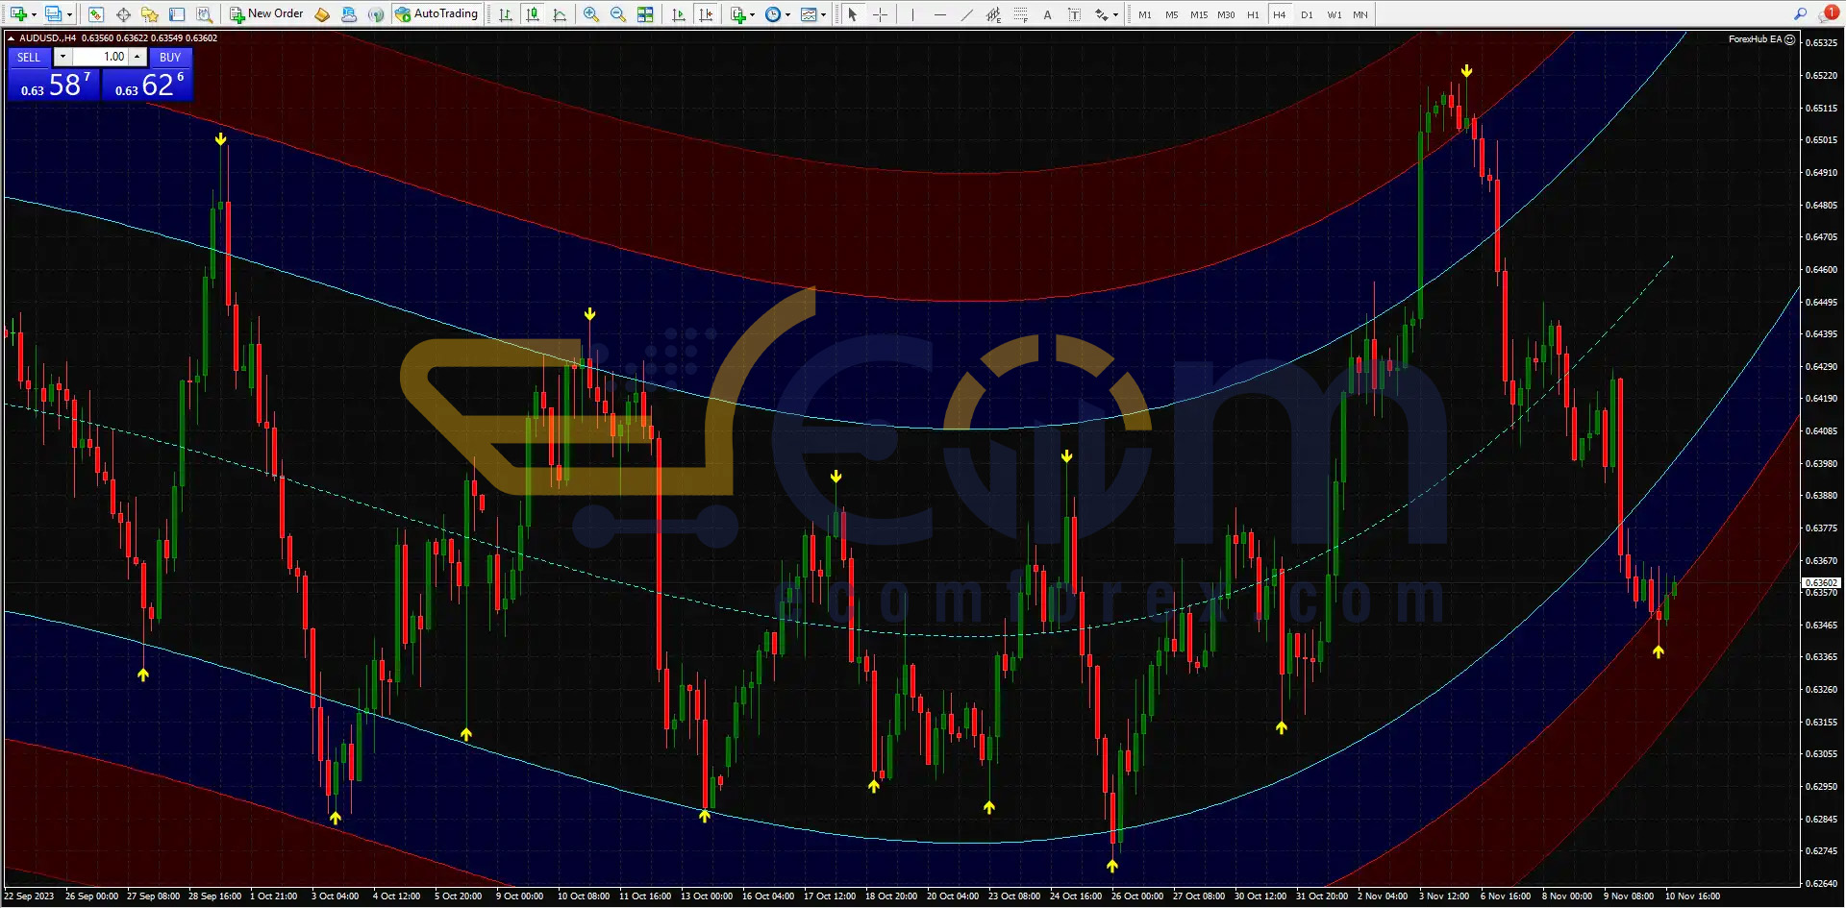Zoom in on the chart
Viewport: 1846px width, 908px height.
(591, 14)
